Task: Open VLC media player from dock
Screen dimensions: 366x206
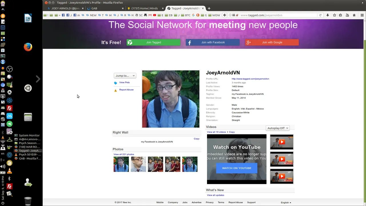Action: (9, 171)
